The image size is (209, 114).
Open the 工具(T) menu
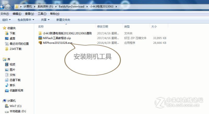pyautogui.click(x=42, y=14)
